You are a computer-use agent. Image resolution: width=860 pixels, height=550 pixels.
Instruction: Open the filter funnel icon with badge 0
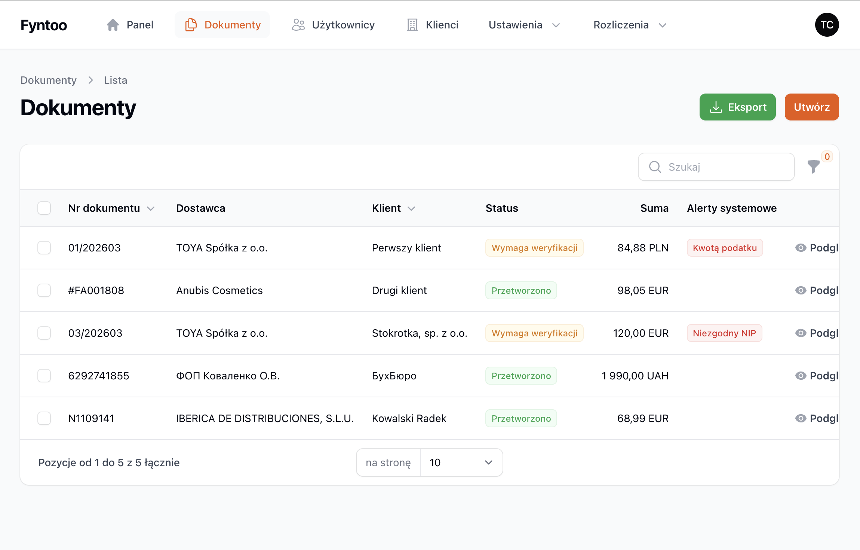(813, 167)
